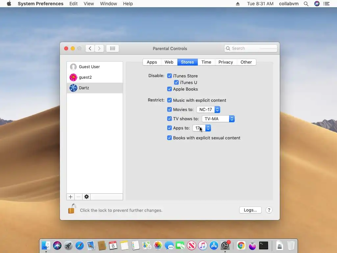Open Notes icon in Dock
337x253 pixels.
(x=124, y=245)
